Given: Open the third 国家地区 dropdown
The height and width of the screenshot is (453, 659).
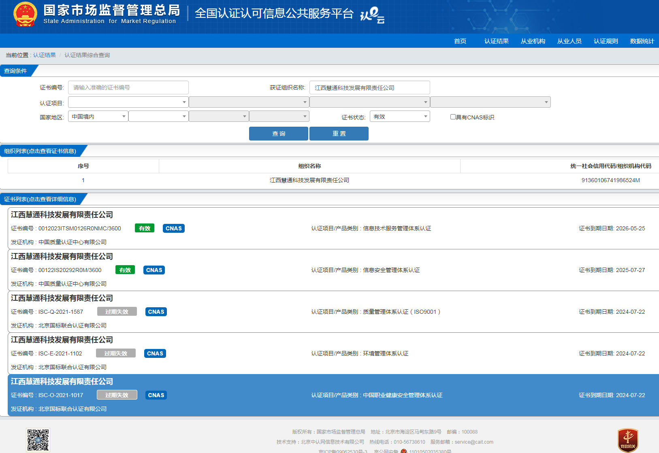Looking at the screenshot, I should [x=219, y=117].
